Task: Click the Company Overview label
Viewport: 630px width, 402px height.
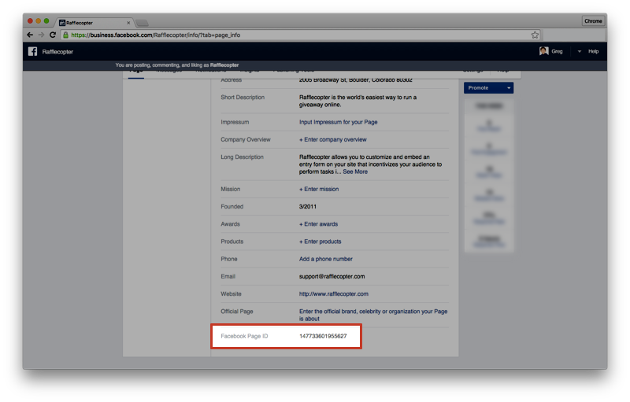Action: click(x=245, y=139)
